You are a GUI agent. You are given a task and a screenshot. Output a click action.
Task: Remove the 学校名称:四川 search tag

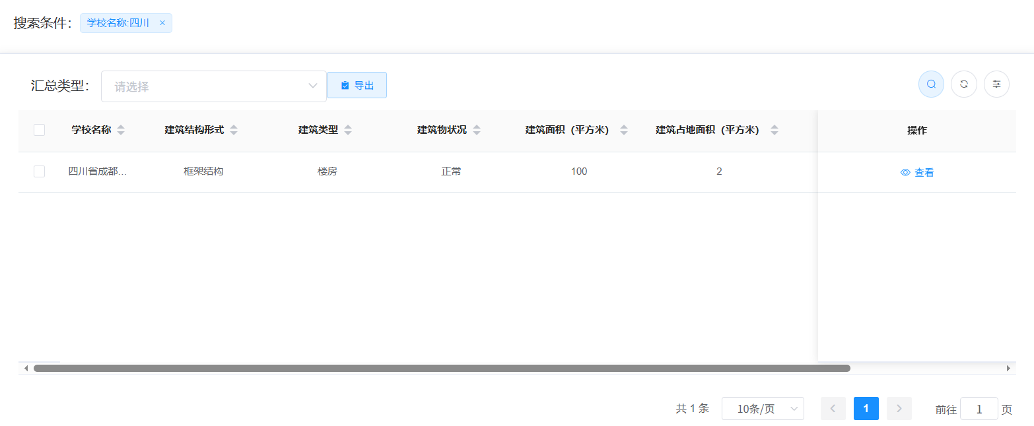(x=162, y=23)
